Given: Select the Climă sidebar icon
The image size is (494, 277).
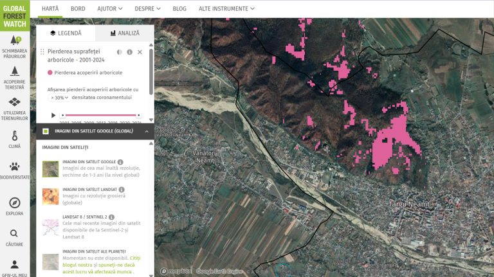Looking at the screenshot, I should pyautogui.click(x=14, y=139).
